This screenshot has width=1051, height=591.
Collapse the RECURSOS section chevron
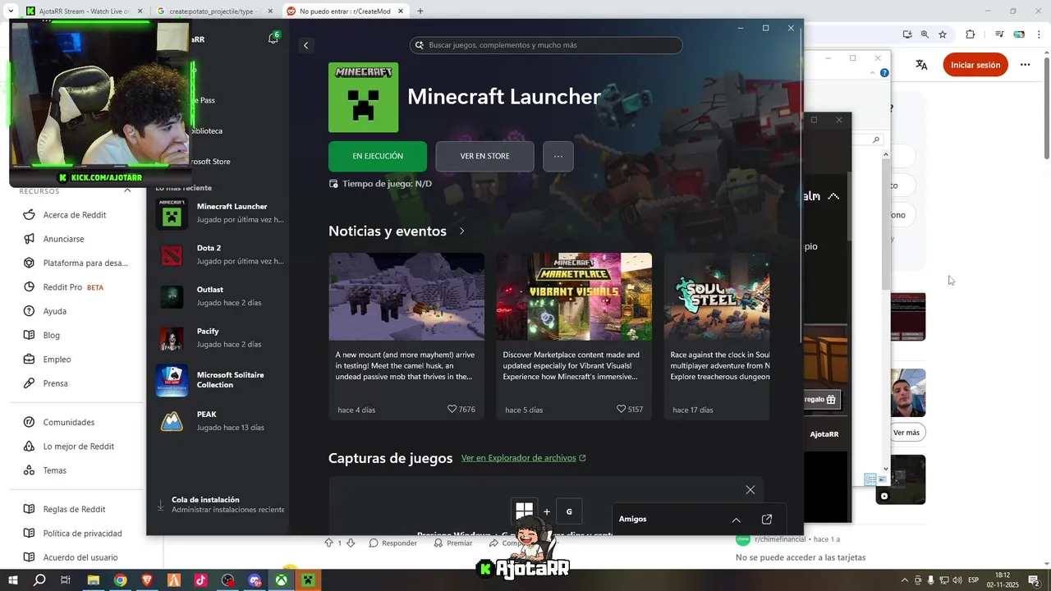point(127,190)
